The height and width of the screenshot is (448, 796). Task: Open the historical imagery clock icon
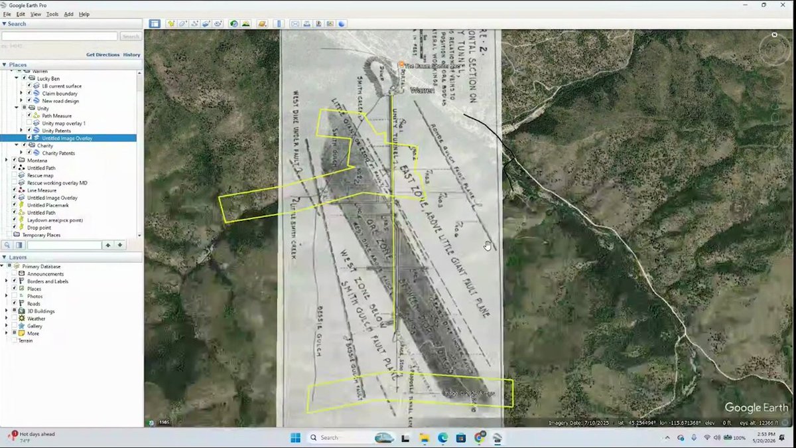(234, 24)
